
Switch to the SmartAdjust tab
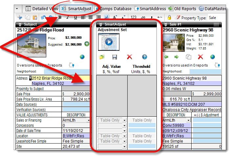76,9
